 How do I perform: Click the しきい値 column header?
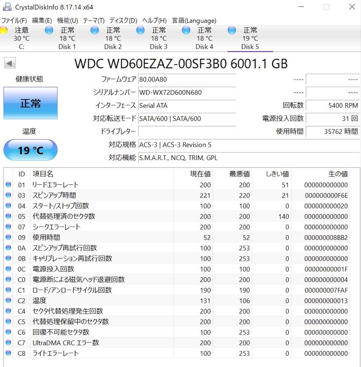click(x=271, y=174)
